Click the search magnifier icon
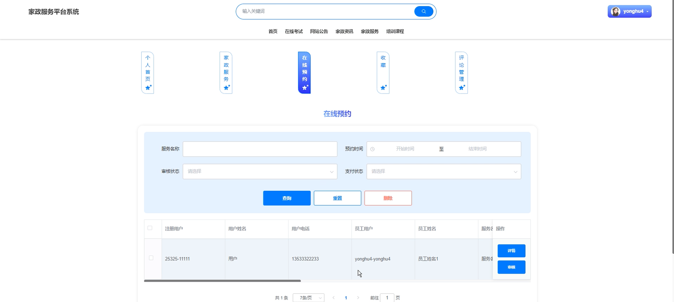Image resolution: width=674 pixels, height=302 pixels. [x=423, y=11]
